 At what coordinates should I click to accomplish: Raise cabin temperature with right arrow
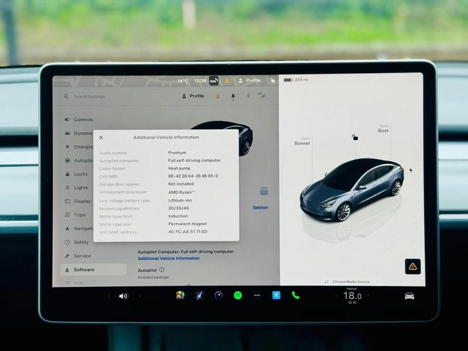tap(368, 296)
